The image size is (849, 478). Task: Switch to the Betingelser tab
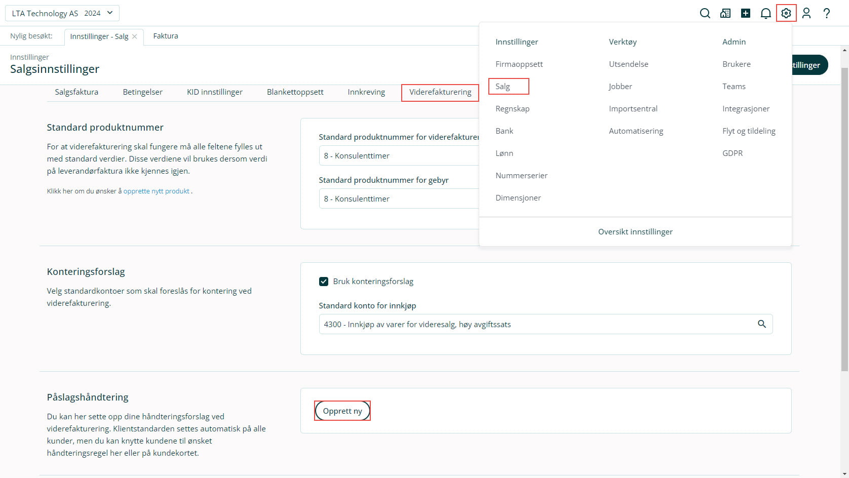(142, 92)
